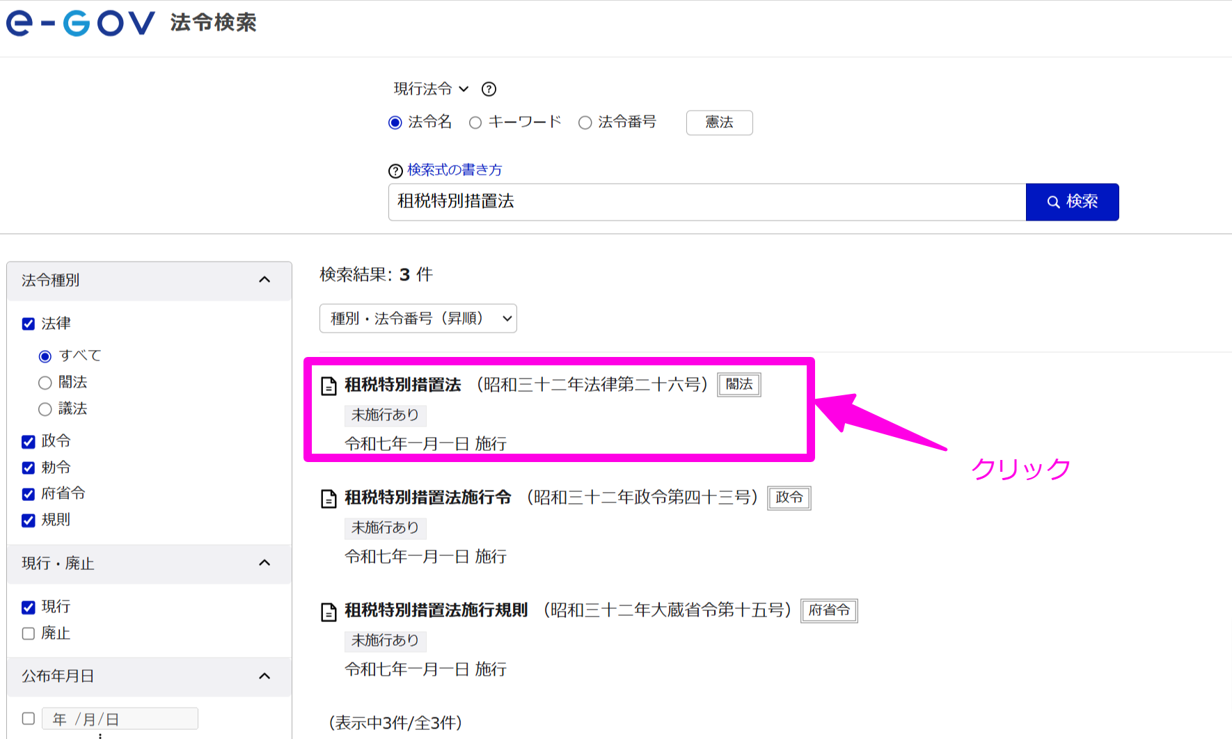Click the 政令 tag on 租税特別措置法施行令
This screenshot has height=739, width=1232.
point(789,498)
